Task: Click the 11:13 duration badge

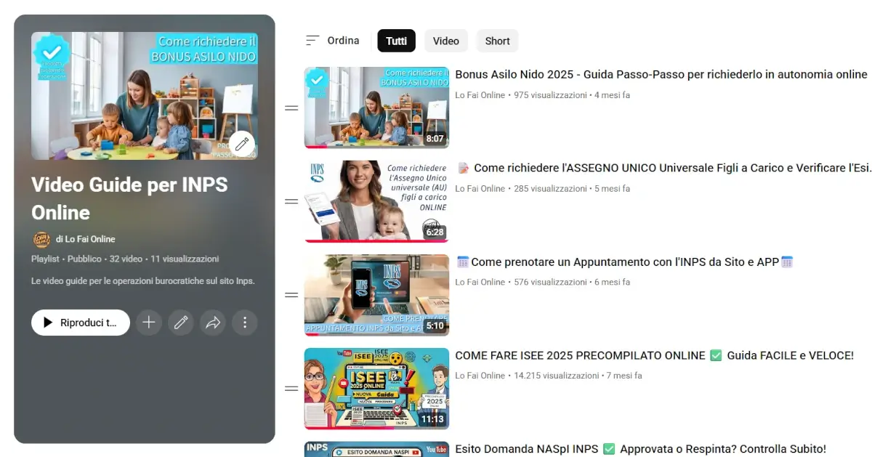Action: click(432, 419)
